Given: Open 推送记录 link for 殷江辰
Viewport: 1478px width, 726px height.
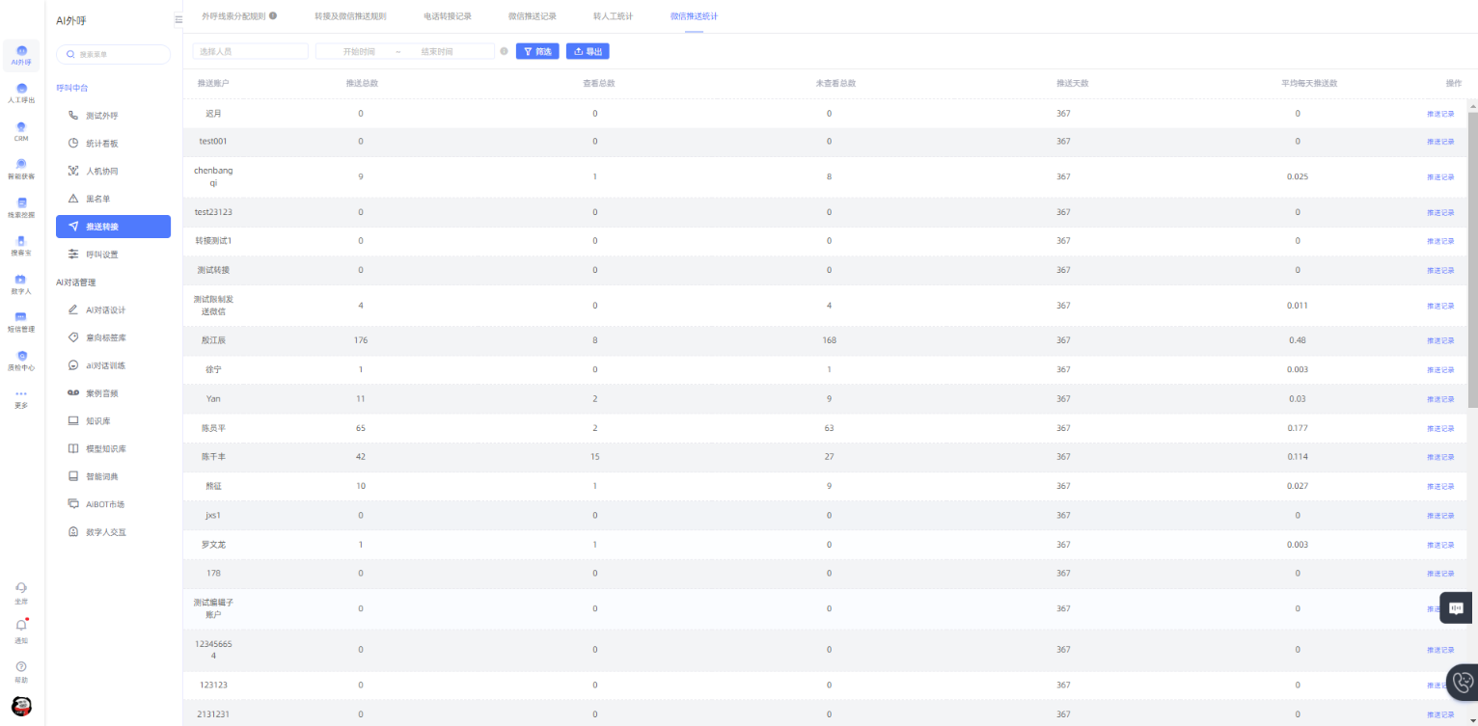Looking at the screenshot, I should [x=1440, y=341].
